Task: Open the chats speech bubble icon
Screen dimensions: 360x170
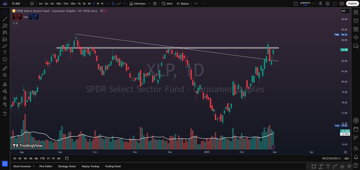Action: coord(356,46)
